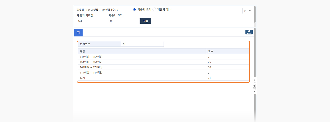Click the 분석변수 label cell
The width and height of the screenshot is (330, 122).
click(x=99, y=44)
